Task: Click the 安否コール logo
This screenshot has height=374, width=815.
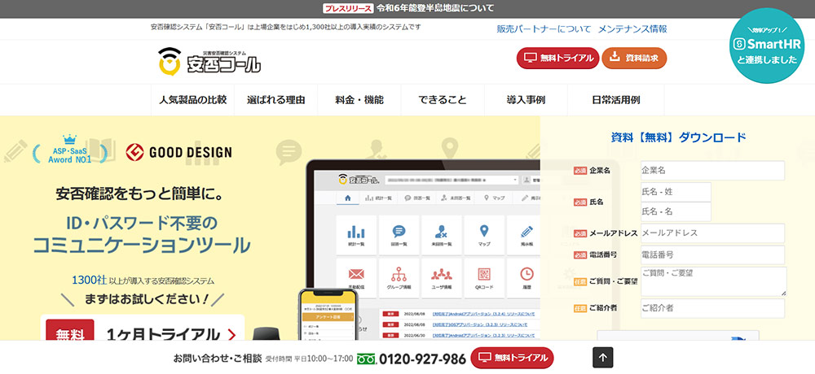Action: (x=209, y=61)
